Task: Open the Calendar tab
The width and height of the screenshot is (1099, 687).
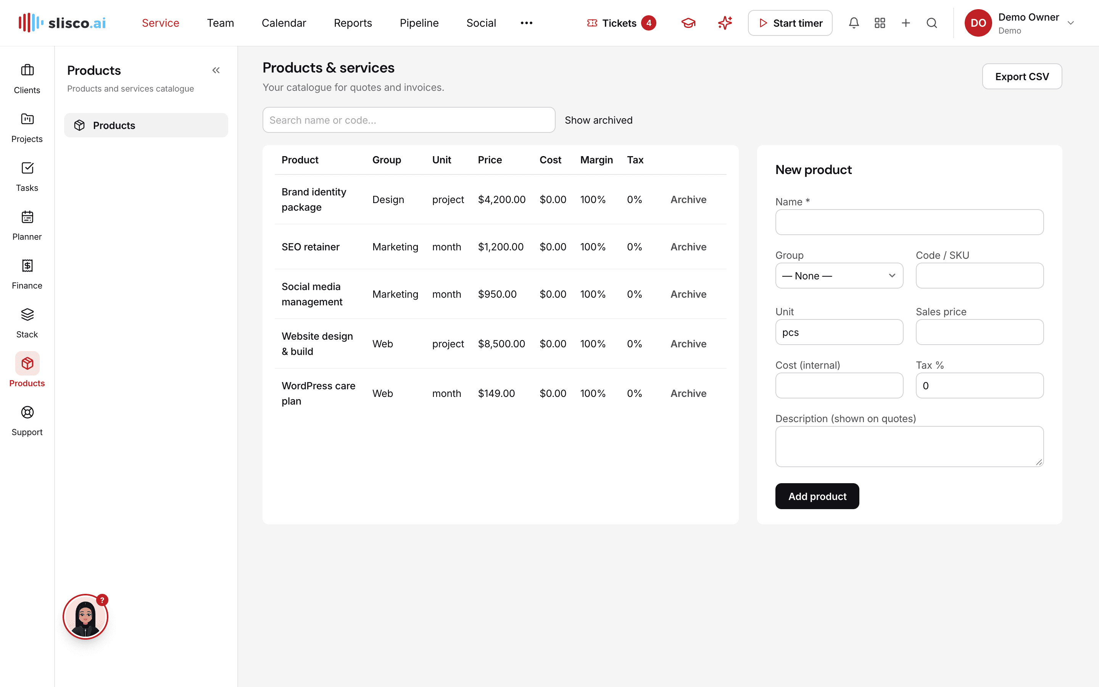Action: (x=284, y=23)
